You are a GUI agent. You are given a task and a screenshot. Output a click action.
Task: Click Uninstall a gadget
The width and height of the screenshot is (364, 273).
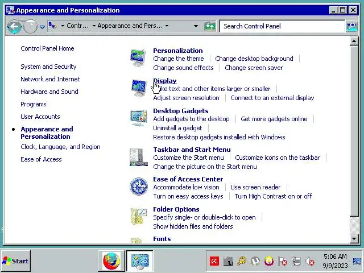(177, 128)
